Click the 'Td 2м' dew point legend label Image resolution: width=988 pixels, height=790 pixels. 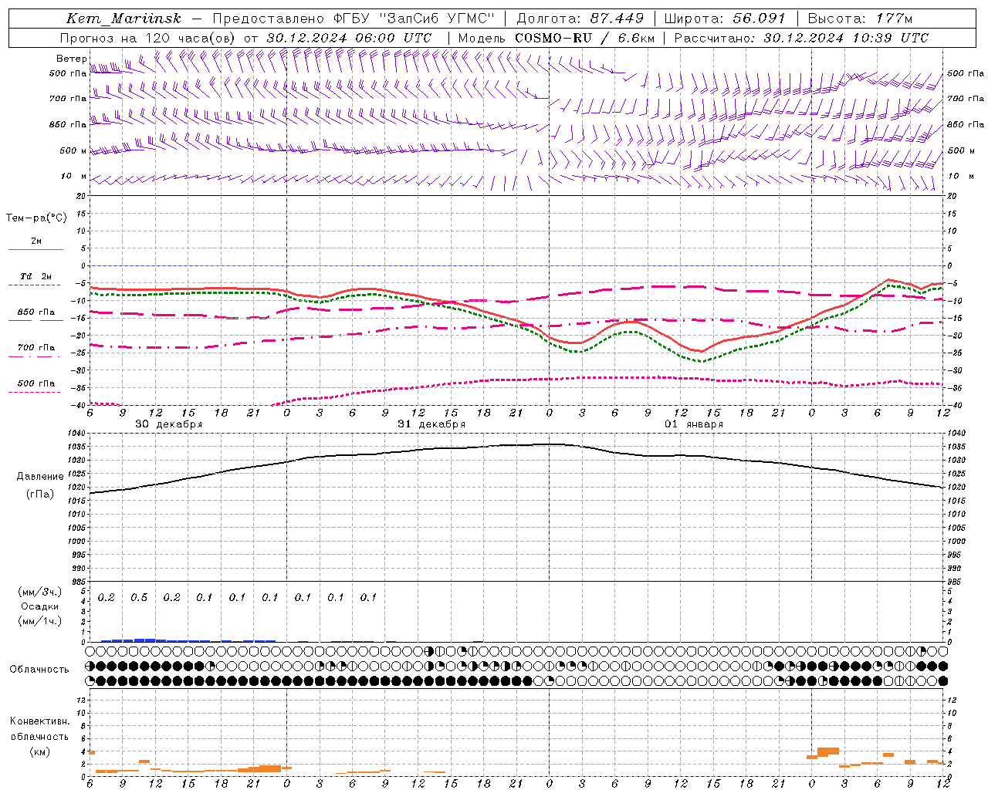coord(36,276)
